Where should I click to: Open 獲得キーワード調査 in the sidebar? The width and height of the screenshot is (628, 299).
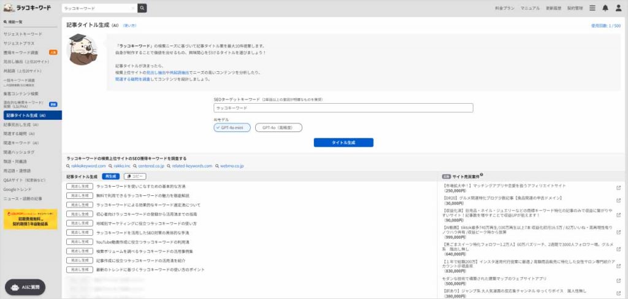[21, 53]
